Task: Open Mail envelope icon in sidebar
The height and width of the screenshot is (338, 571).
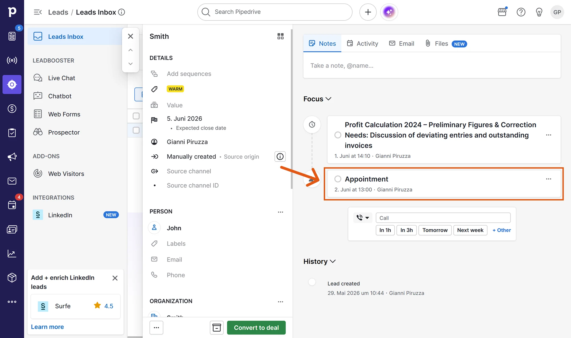Action: click(12, 181)
